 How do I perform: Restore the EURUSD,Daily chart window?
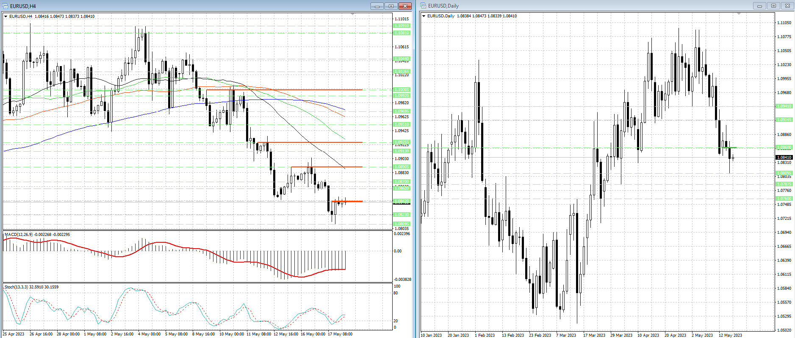pyautogui.click(x=773, y=6)
